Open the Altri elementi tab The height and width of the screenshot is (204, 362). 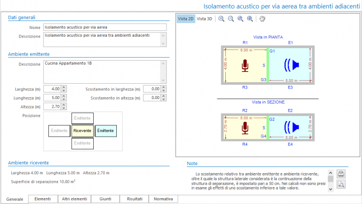[x=74, y=199]
